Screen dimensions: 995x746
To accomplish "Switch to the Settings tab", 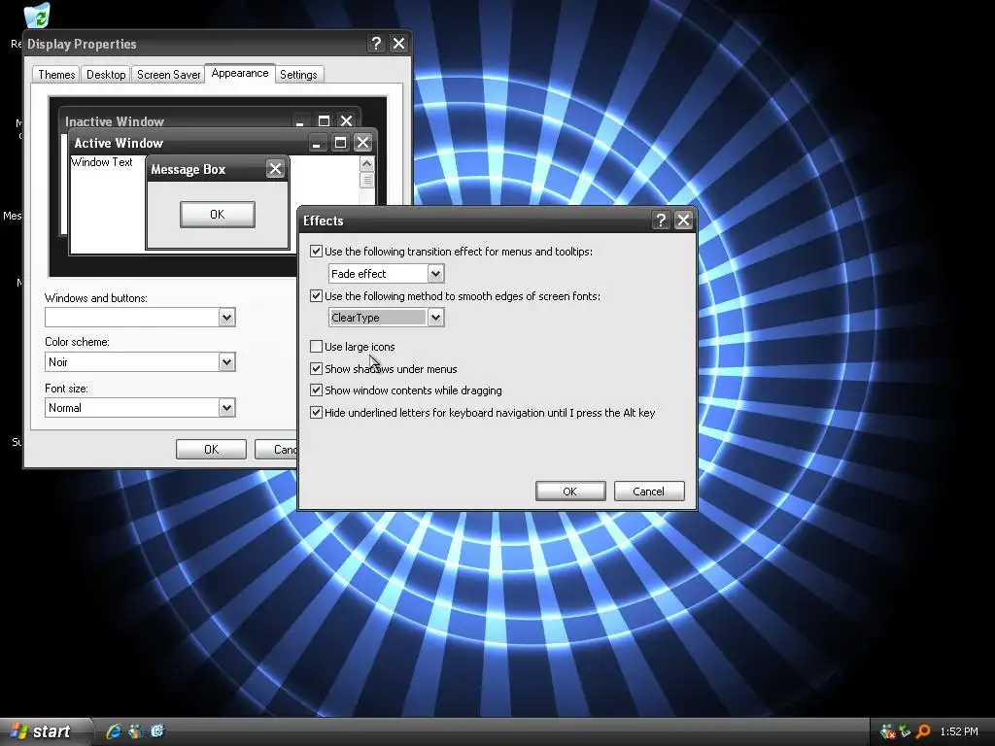I will pos(298,74).
